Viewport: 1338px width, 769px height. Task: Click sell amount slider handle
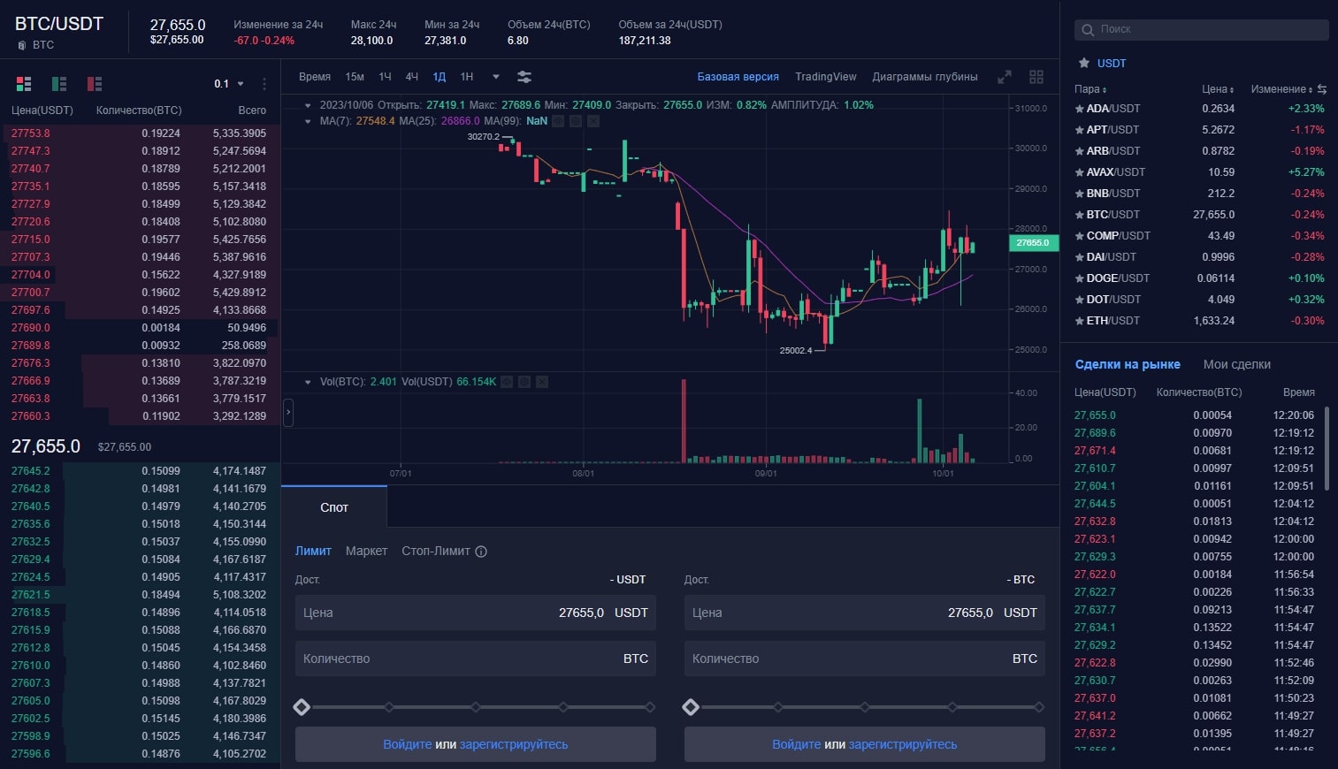tap(691, 707)
